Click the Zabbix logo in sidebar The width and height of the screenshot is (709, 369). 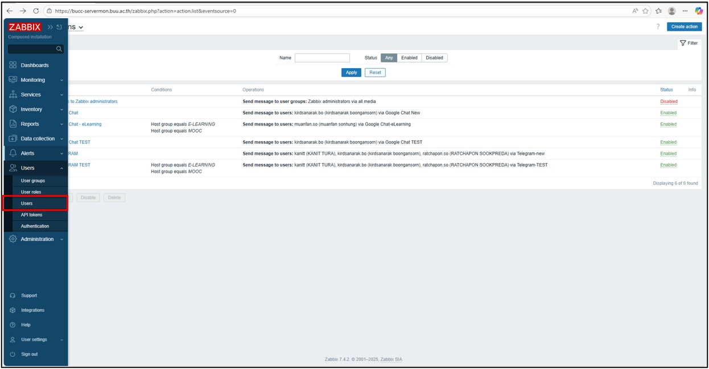[x=24, y=27]
